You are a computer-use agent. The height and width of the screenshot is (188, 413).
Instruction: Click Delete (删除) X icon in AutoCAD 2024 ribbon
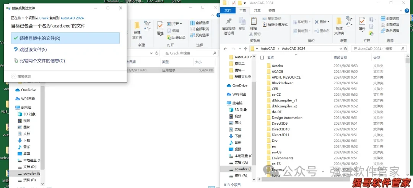(317, 22)
